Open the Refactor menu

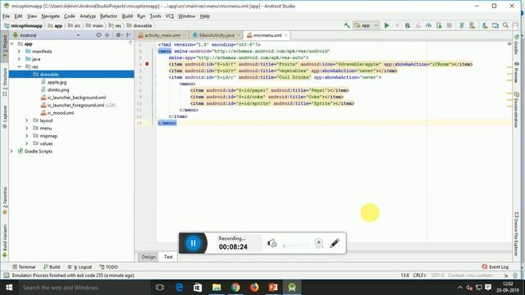[108, 16]
